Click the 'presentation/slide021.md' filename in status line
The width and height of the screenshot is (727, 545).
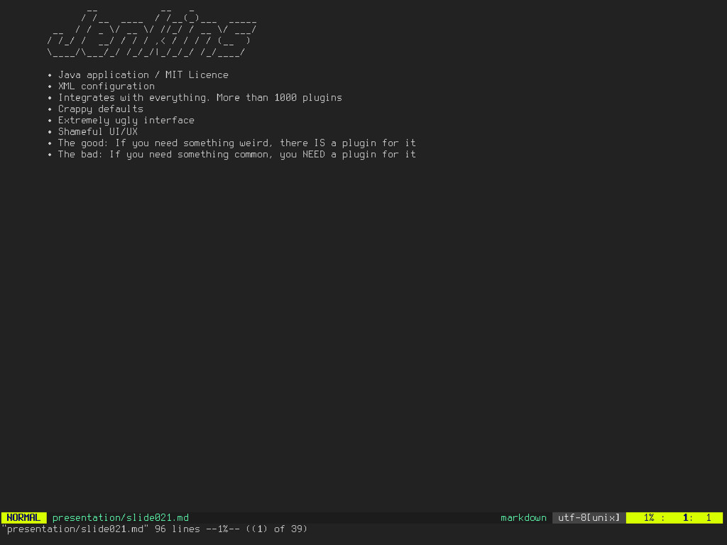[x=121, y=517]
